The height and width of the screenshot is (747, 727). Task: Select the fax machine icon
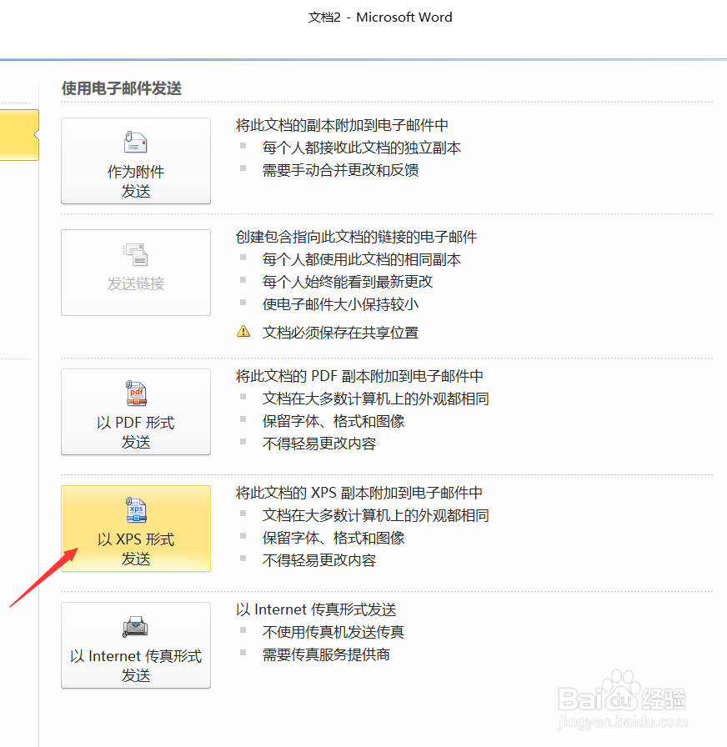pyautogui.click(x=135, y=626)
